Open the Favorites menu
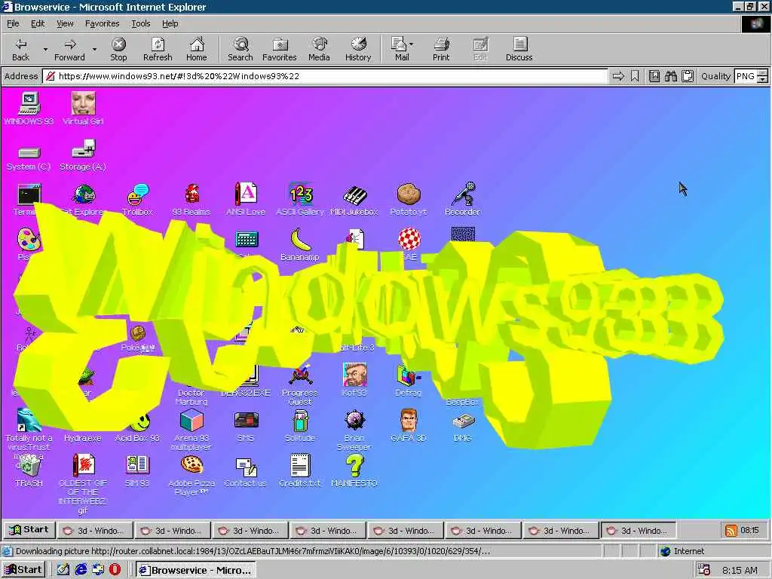Image resolution: width=772 pixels, height=579 pixels. coord(102,23)
